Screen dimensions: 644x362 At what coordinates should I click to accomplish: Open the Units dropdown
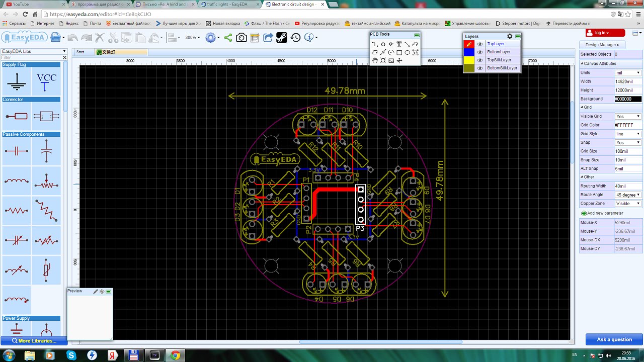point(628,73)
